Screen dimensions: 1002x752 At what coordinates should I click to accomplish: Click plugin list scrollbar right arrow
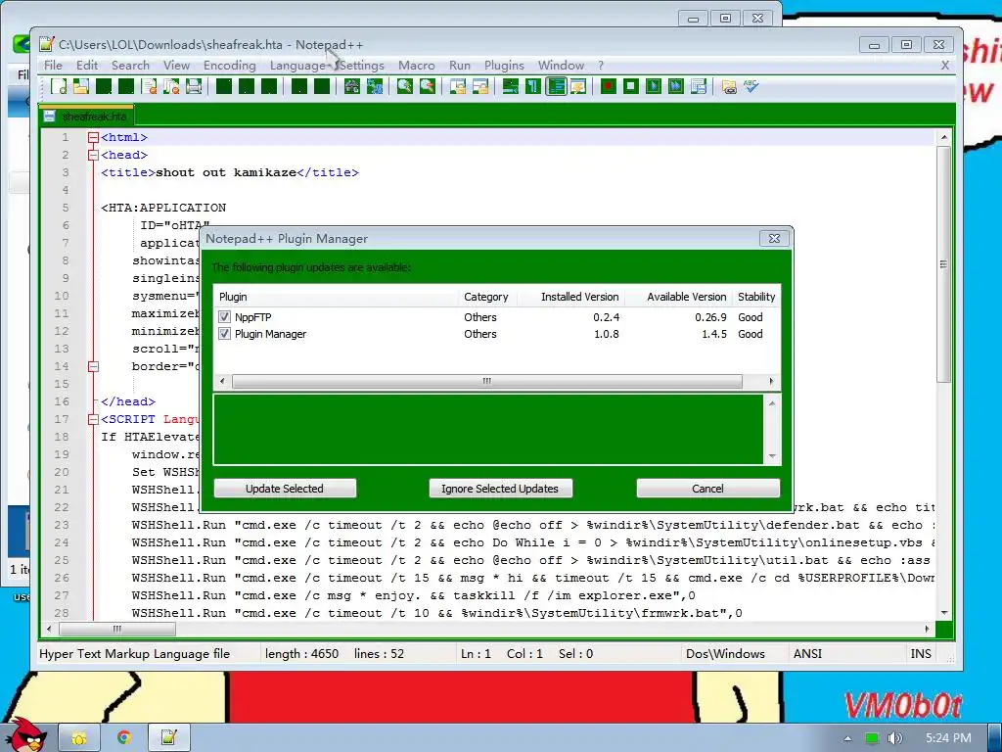click(x=771, y=381)
